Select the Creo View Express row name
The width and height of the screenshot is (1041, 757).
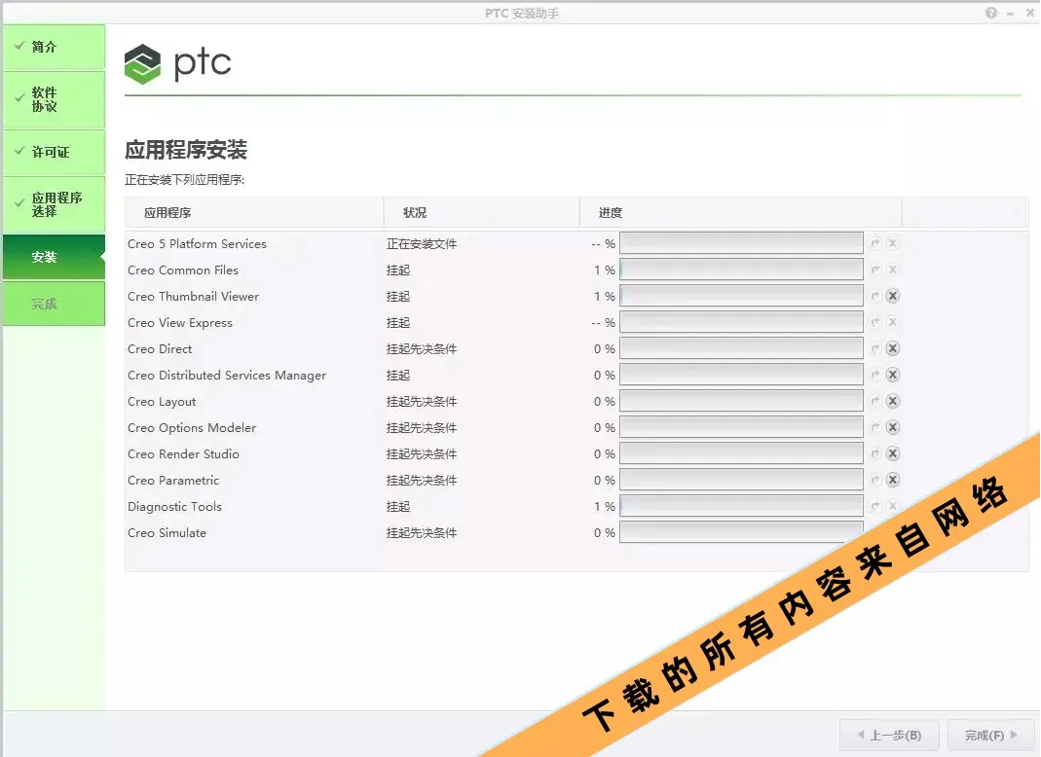180,322
